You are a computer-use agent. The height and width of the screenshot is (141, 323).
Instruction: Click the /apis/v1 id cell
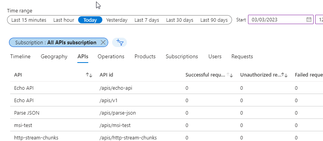coord(109,101)
